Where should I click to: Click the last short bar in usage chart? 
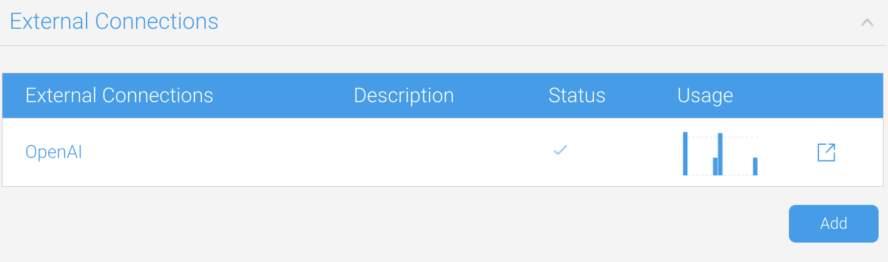coord(756,166)
